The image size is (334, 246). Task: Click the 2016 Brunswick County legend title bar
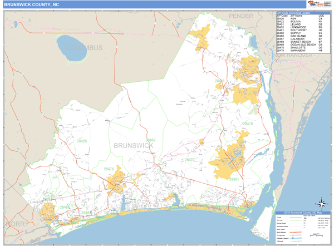302,212
